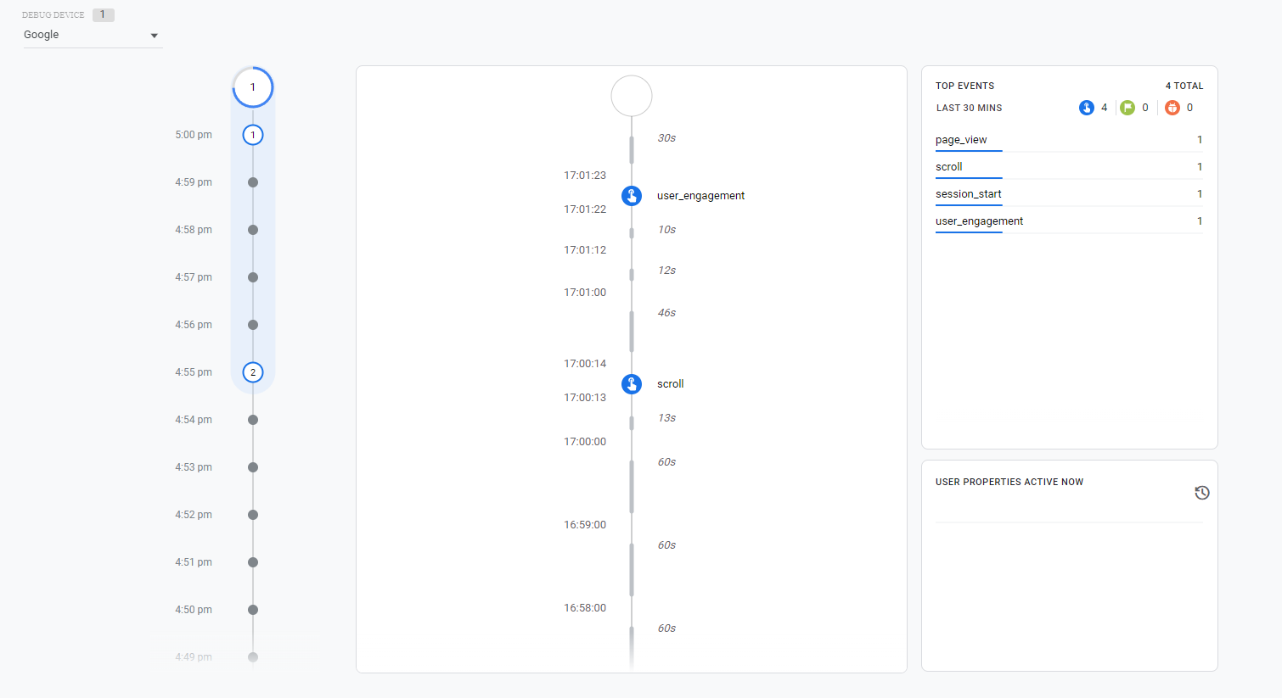The width and height of the screenshot is (1282, 698).
Task: Click the green conversion flag icon
Action: click(x=1127, y=108)
